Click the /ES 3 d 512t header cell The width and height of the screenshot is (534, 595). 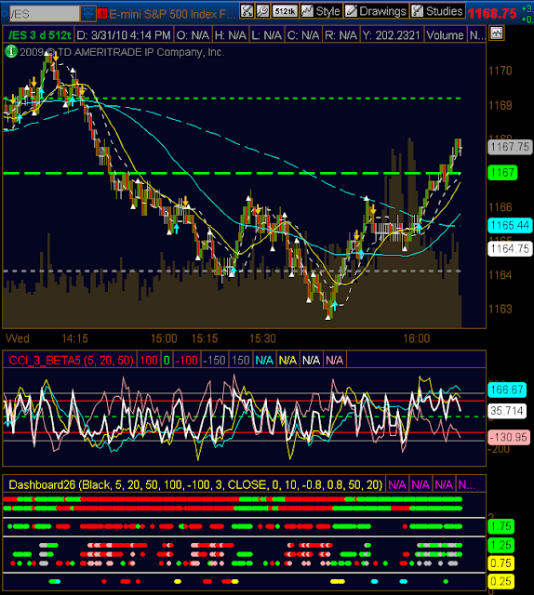[x=39, y=35]
